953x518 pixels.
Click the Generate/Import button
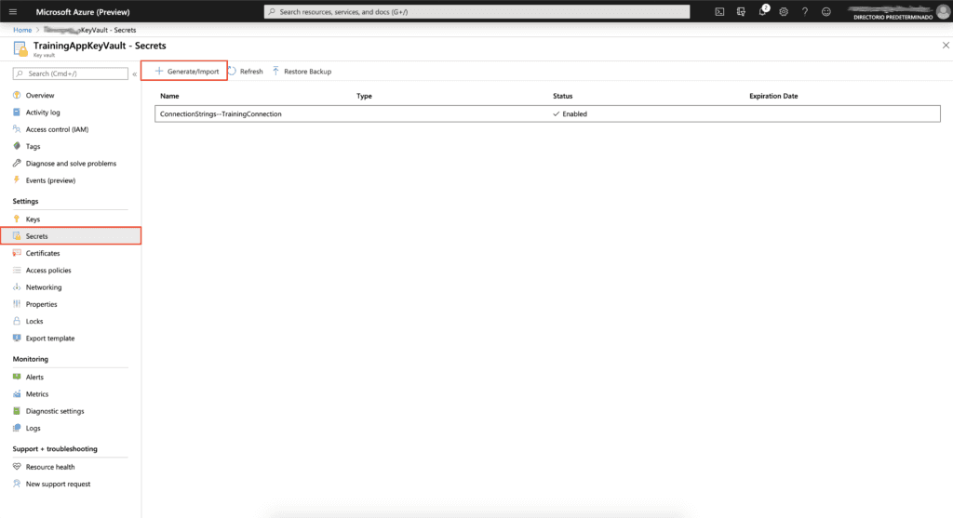tap(186, 71)
